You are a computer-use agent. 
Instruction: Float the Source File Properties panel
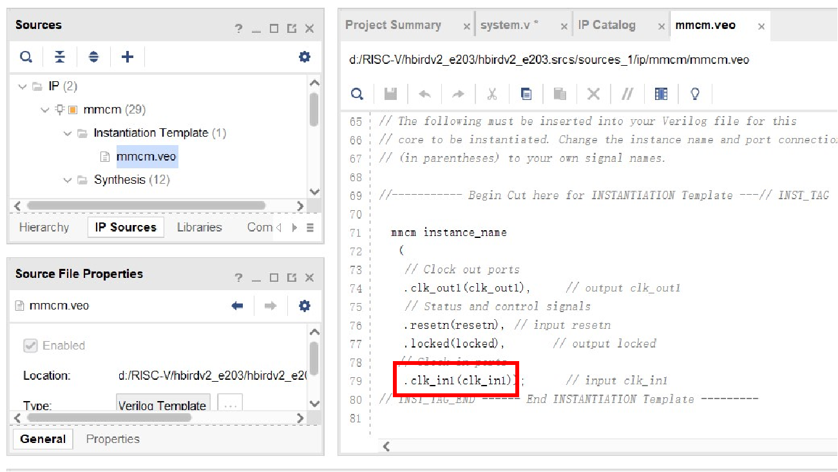[292, 278]
